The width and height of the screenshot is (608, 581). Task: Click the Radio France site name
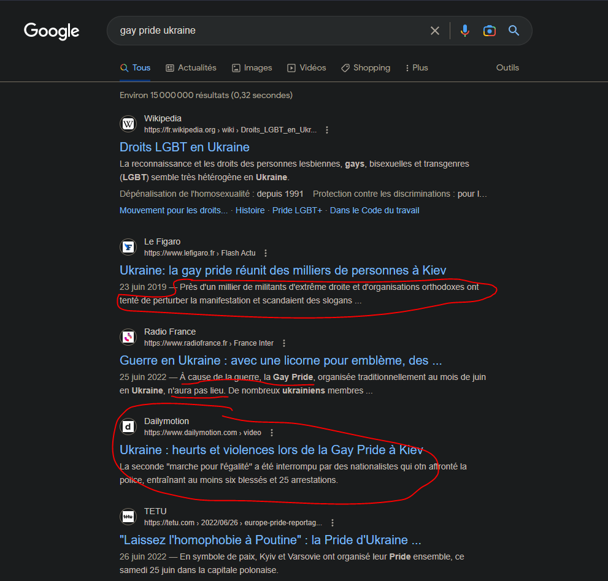tap(170, 332)
